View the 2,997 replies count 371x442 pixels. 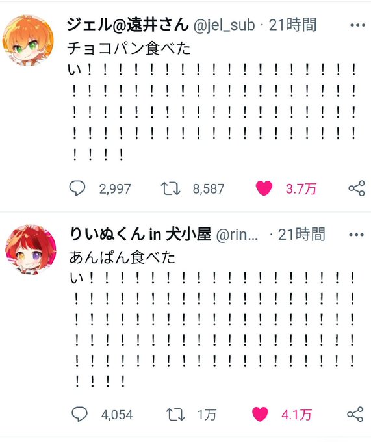tap(115, 189)
